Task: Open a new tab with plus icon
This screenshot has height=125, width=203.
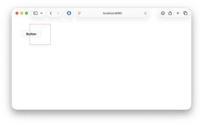Action: tap(178, 13)
